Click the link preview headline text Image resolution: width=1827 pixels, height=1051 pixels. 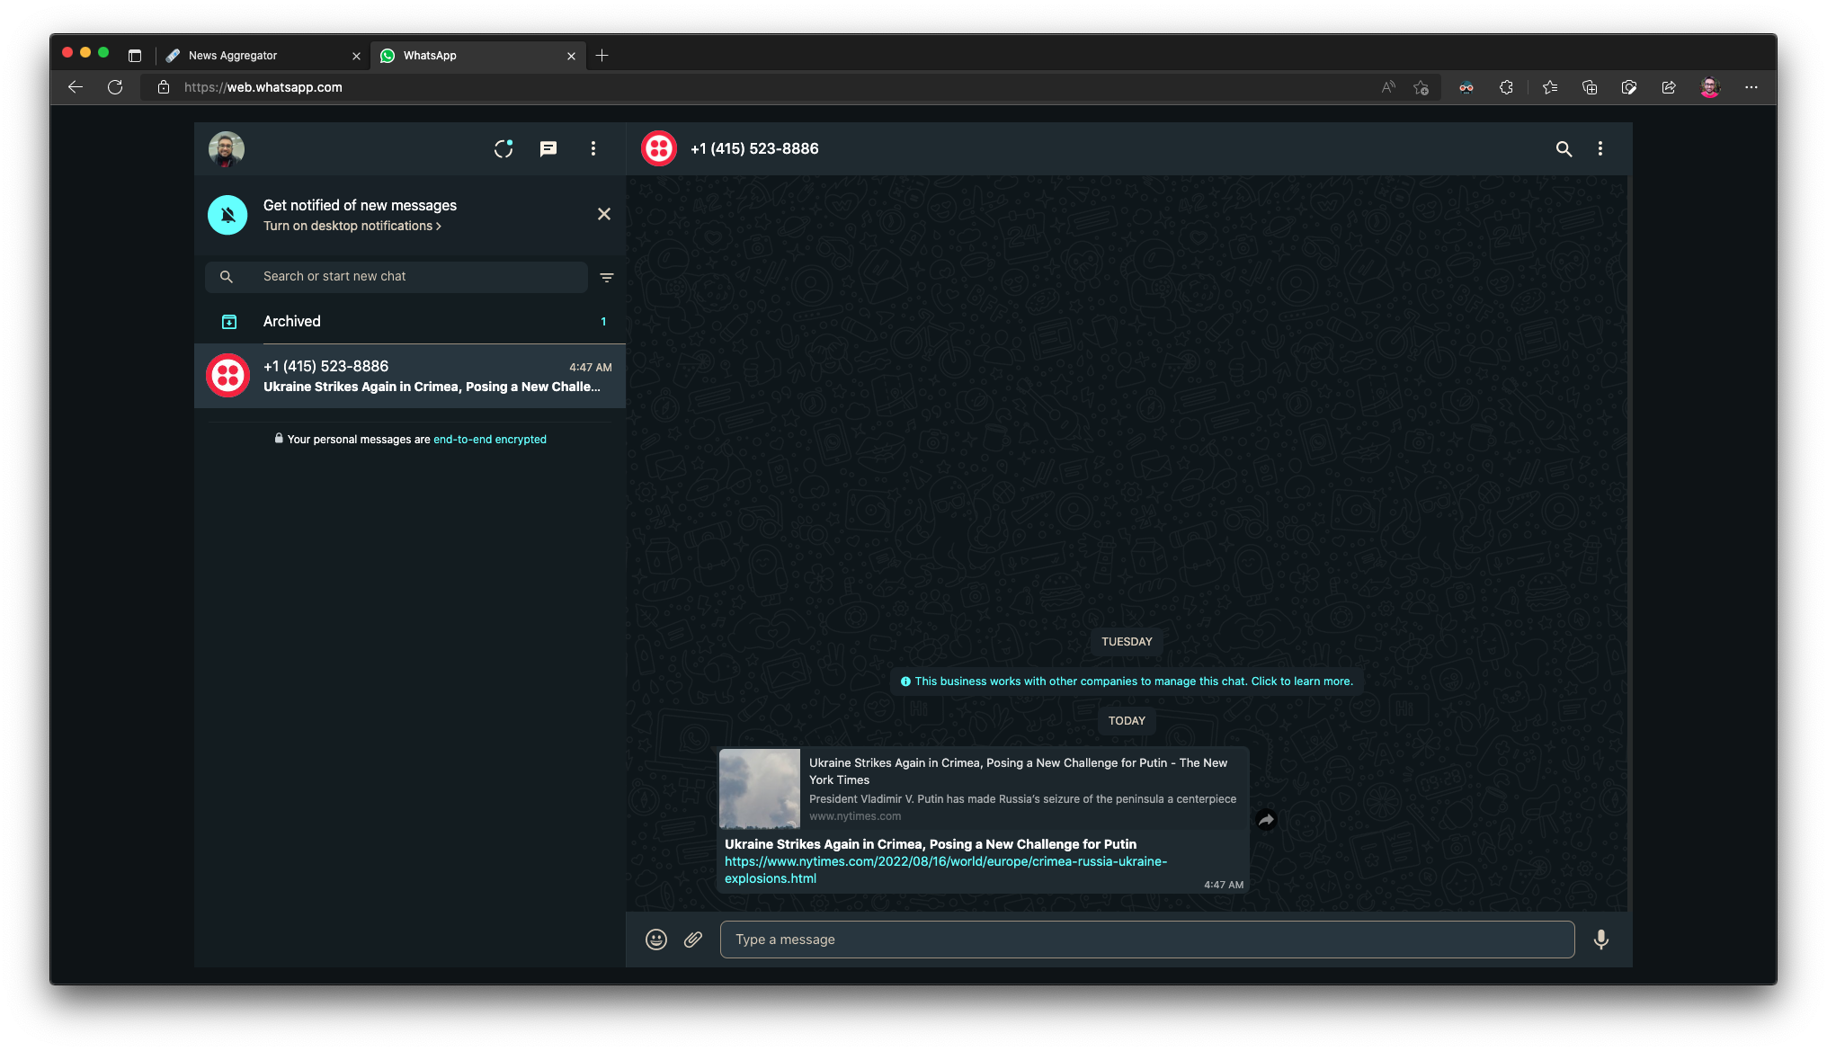pos(1018,771)
